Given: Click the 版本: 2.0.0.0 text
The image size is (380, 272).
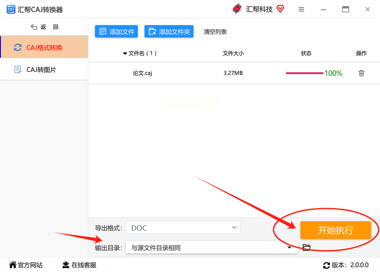Looking at the screenshot, I should (x=350, y=265).
